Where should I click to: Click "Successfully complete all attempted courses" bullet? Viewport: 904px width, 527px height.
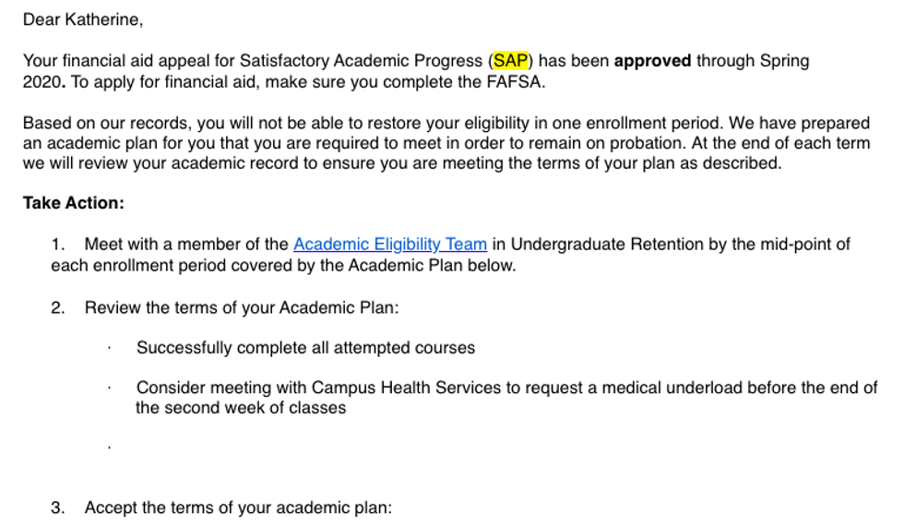tap(305, 348)
